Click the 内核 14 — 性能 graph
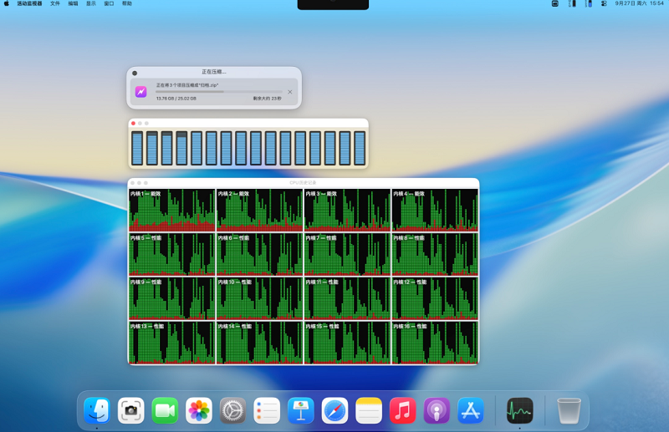 pyautogui.click(x=259, y=343)
